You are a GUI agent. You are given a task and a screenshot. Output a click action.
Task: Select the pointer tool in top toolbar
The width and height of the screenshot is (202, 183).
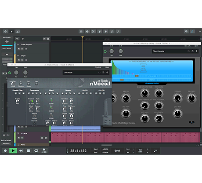point(11,31)
